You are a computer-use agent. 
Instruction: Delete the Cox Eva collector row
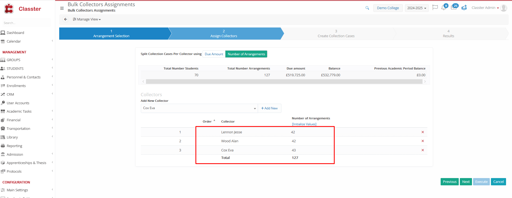tap(423, 150)
